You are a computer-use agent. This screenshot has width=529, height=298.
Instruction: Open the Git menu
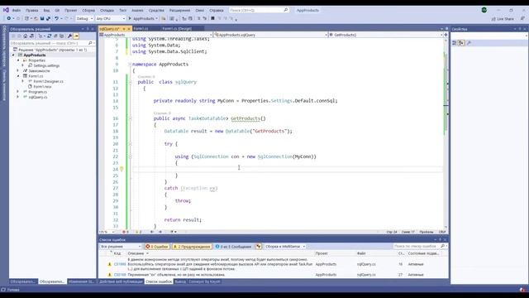coord(57,10)
